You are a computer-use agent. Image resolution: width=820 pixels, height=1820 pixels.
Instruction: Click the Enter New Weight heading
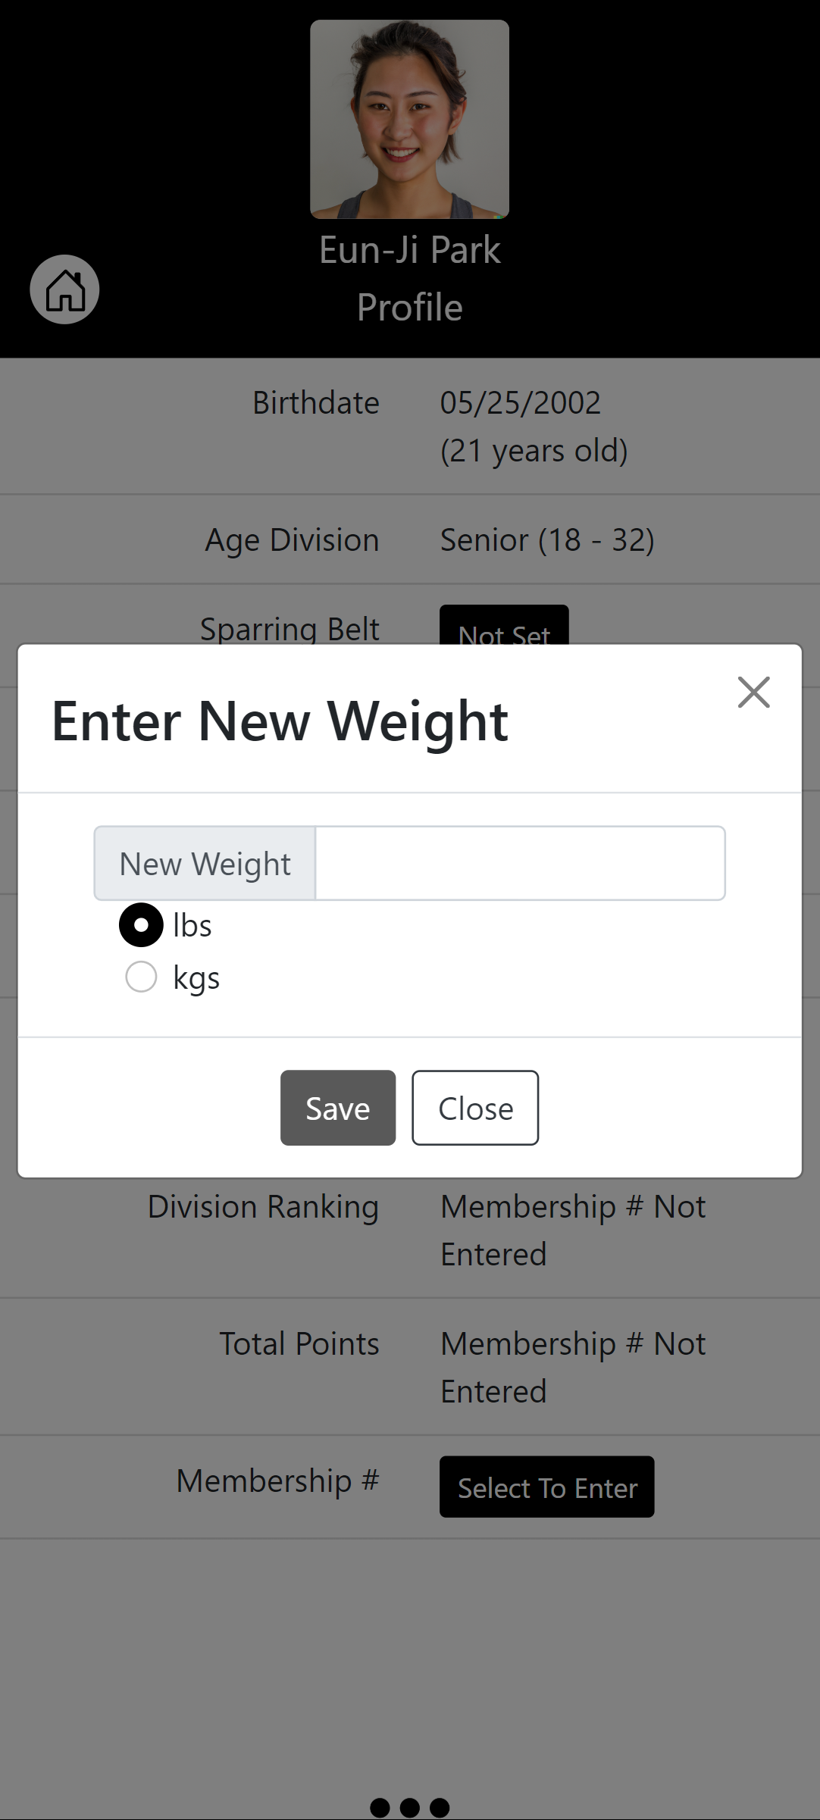280,721
